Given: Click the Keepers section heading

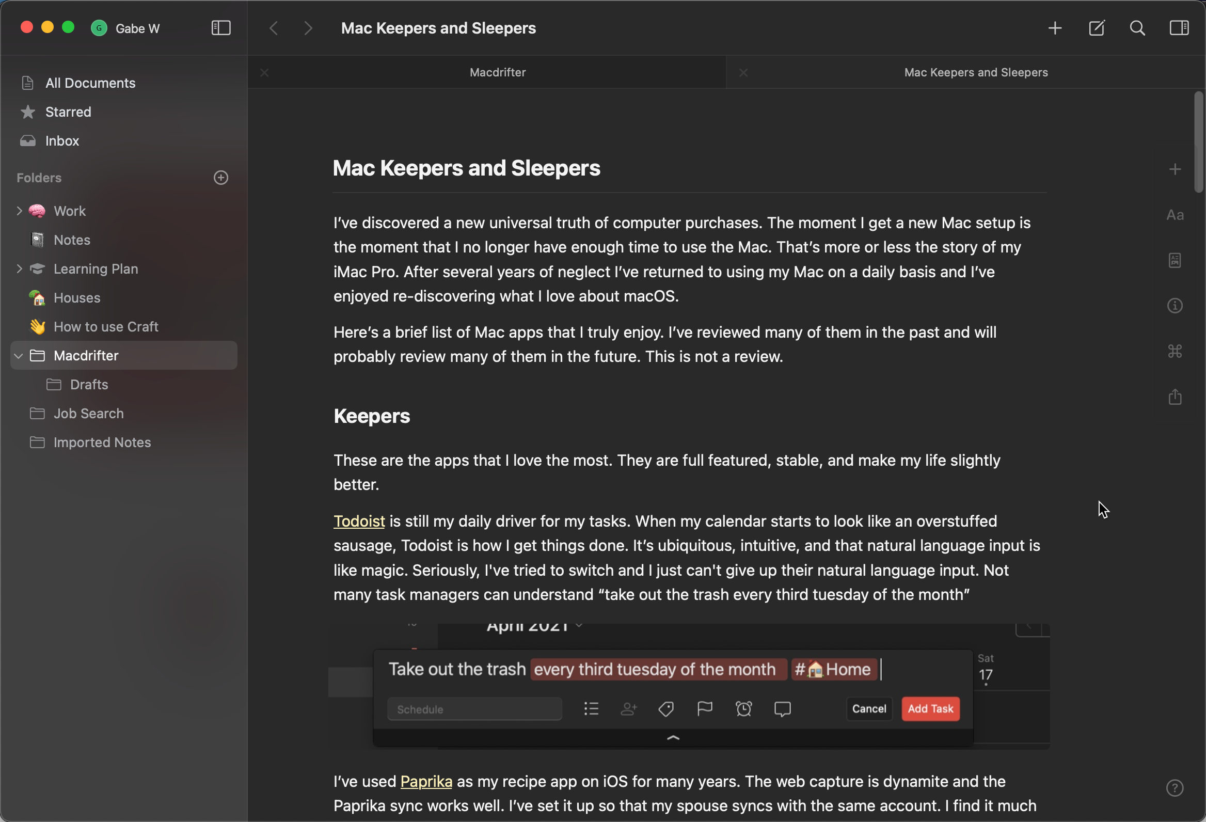Looking at the screenshot, I should click(x=372, y=416).
